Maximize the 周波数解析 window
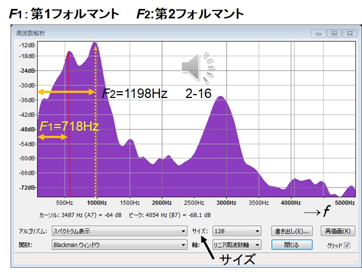Viewport: 362px width, 275px height. (334, 33)
